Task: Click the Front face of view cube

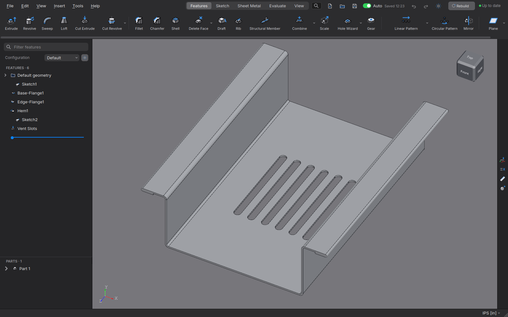Action: [x=465, y=72]
